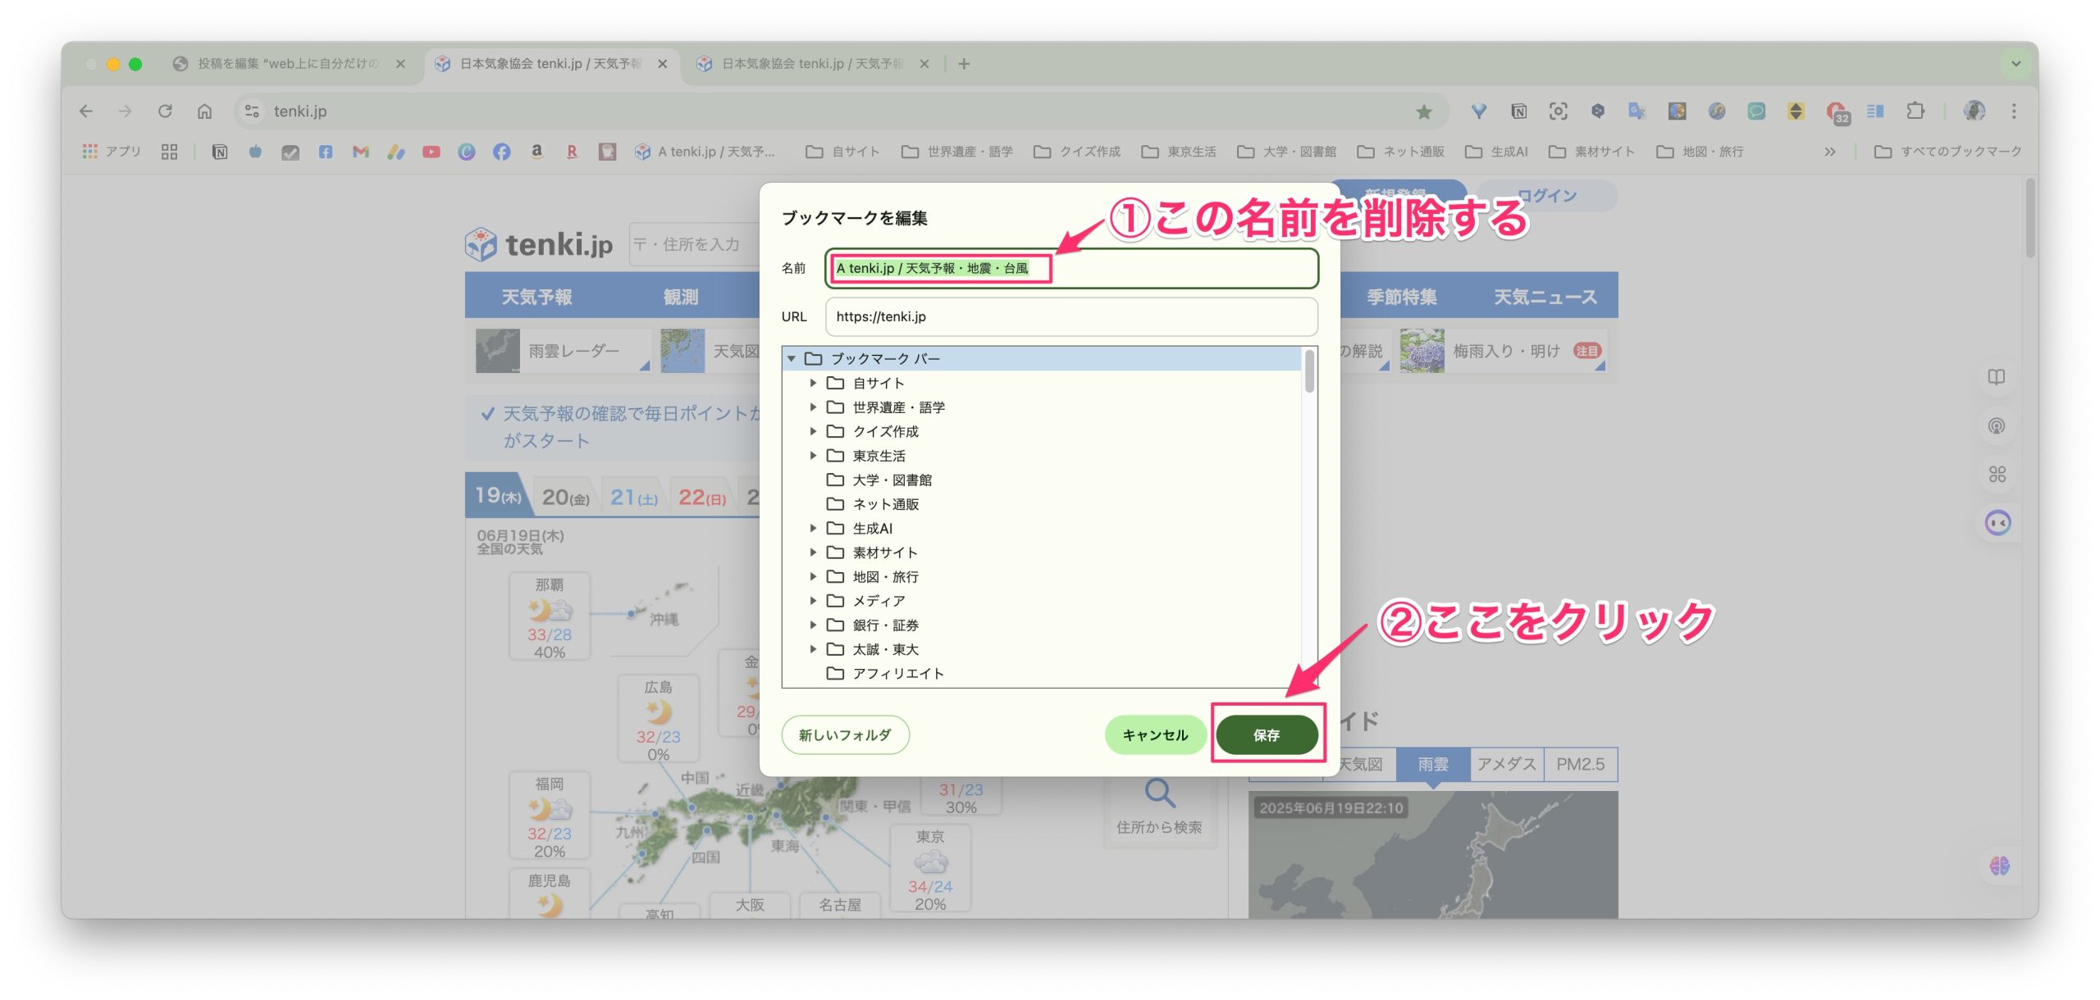2100x1000 pixels.
Task: Open the Facebook round bookmark icon
Action: 501,152
